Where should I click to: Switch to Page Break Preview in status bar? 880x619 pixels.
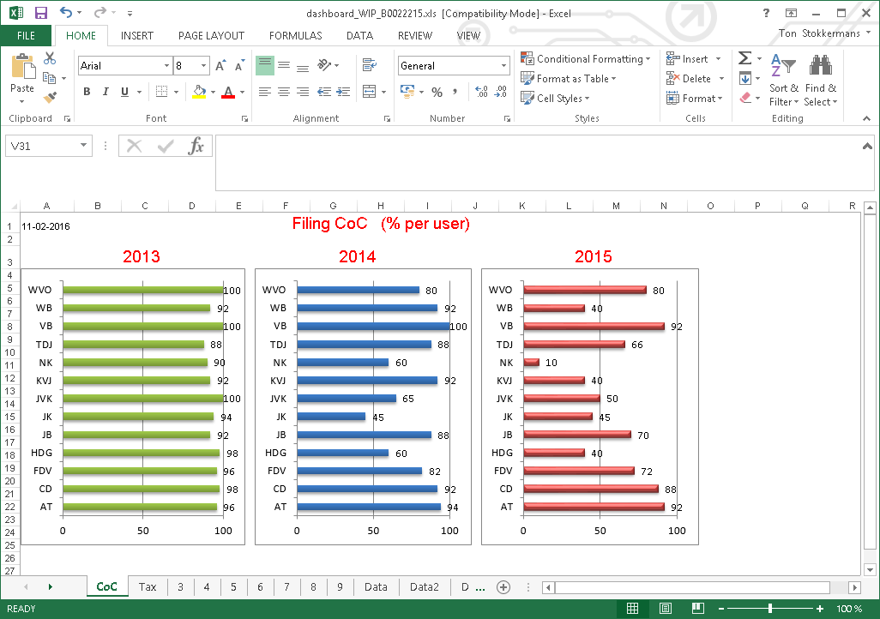coord(698,609)
